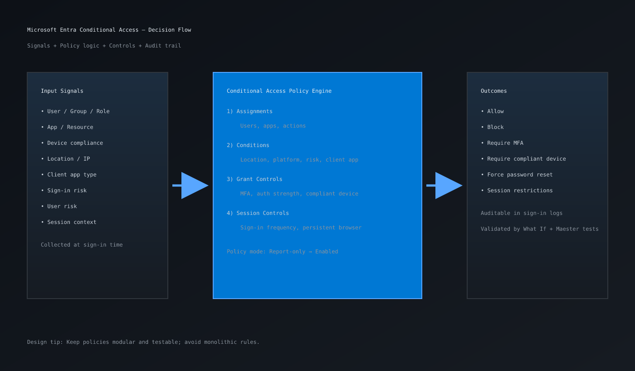The width and height of the screenshot is (635, 371).
Task: Select the 'Force password reset' outcome
Action: pyautogui.click(x=517, y=175)
